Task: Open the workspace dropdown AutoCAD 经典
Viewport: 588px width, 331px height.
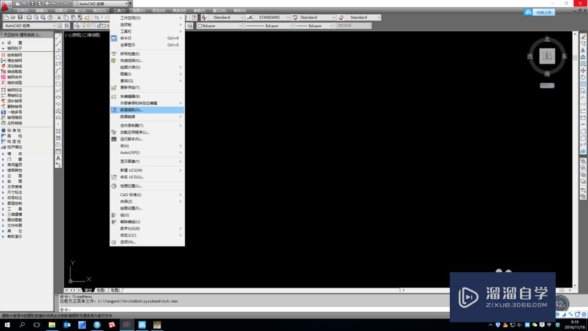Action: coord(29,25)
